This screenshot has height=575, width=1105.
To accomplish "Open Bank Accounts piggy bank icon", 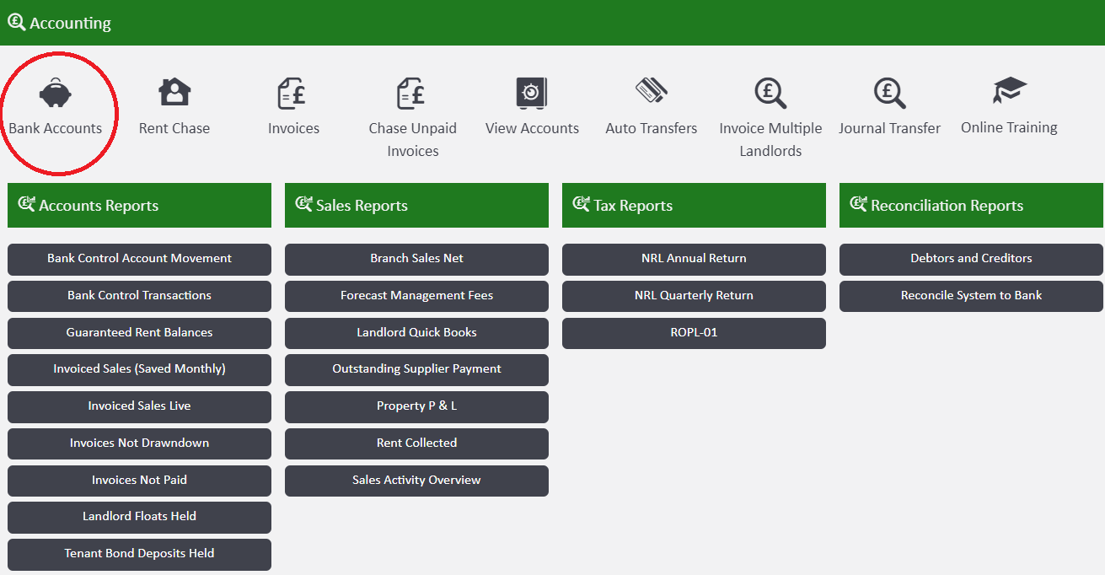I will [x=56, y=92].
